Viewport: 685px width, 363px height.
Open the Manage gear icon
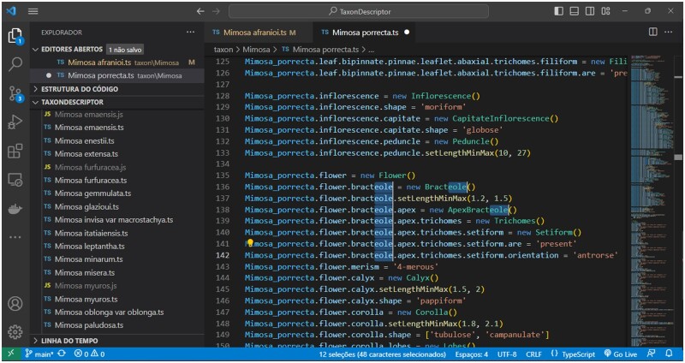pos(15,332)
